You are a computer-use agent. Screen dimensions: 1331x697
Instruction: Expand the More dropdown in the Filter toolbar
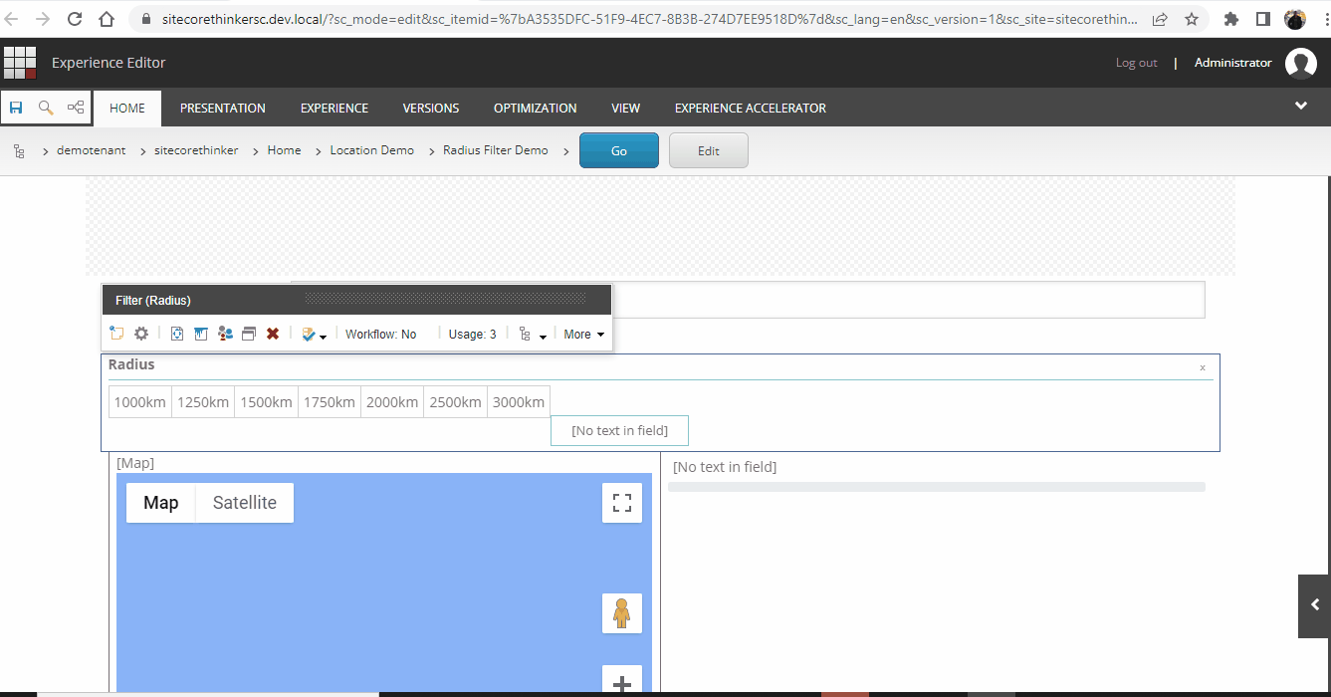click(x=584, y=335)
